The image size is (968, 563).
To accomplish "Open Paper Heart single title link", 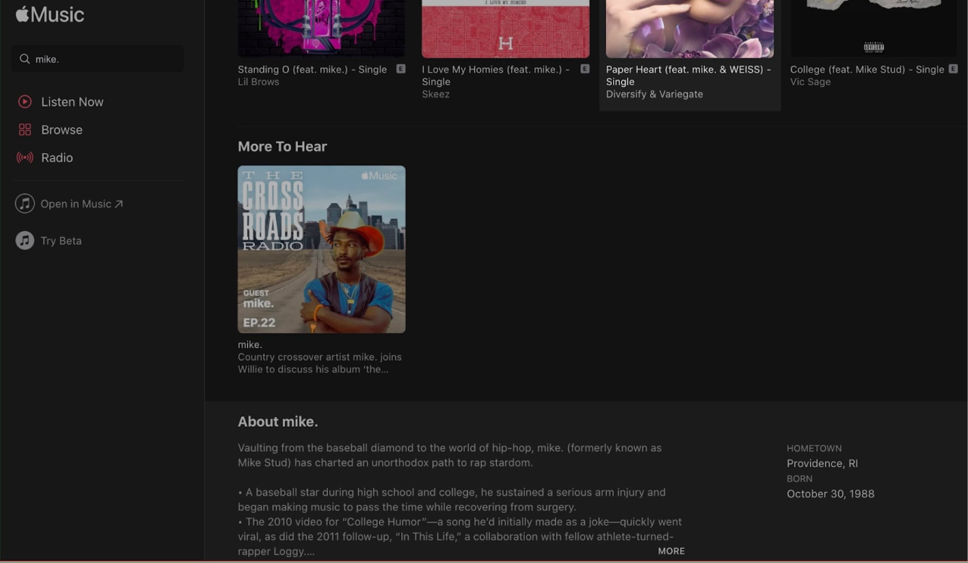I will coord(688,75).
